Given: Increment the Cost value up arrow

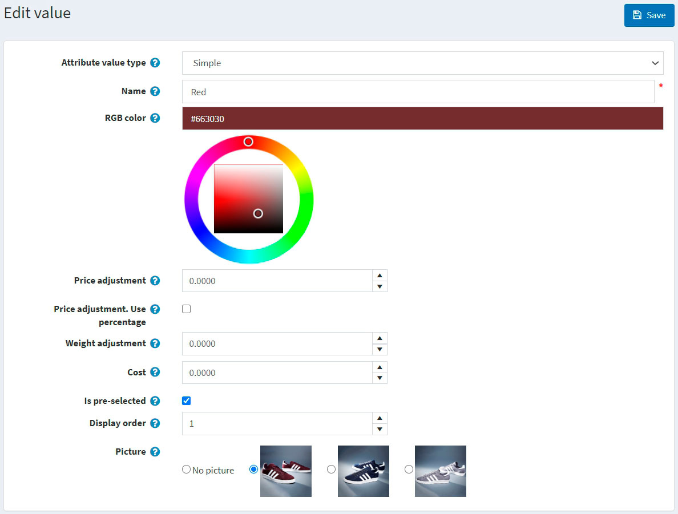Looking at the screenshot, I should (x=380, y=367).
